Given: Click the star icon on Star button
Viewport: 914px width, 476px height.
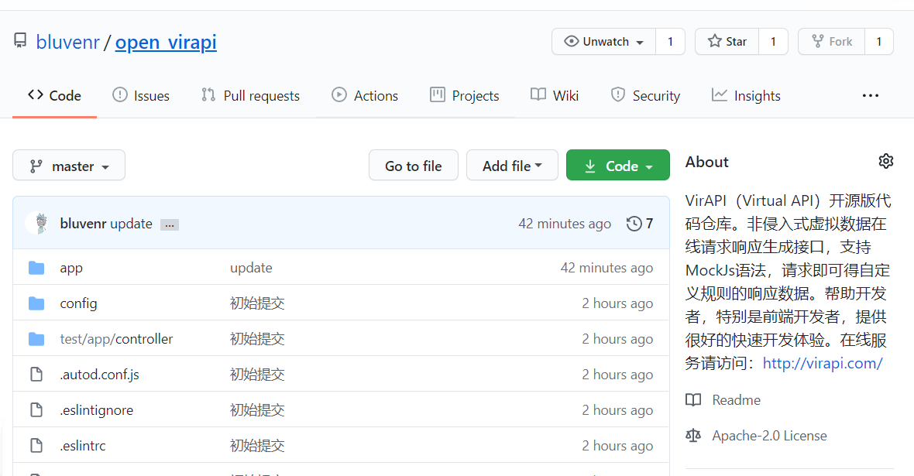Looking at the screenshot, I should [714, 41].
